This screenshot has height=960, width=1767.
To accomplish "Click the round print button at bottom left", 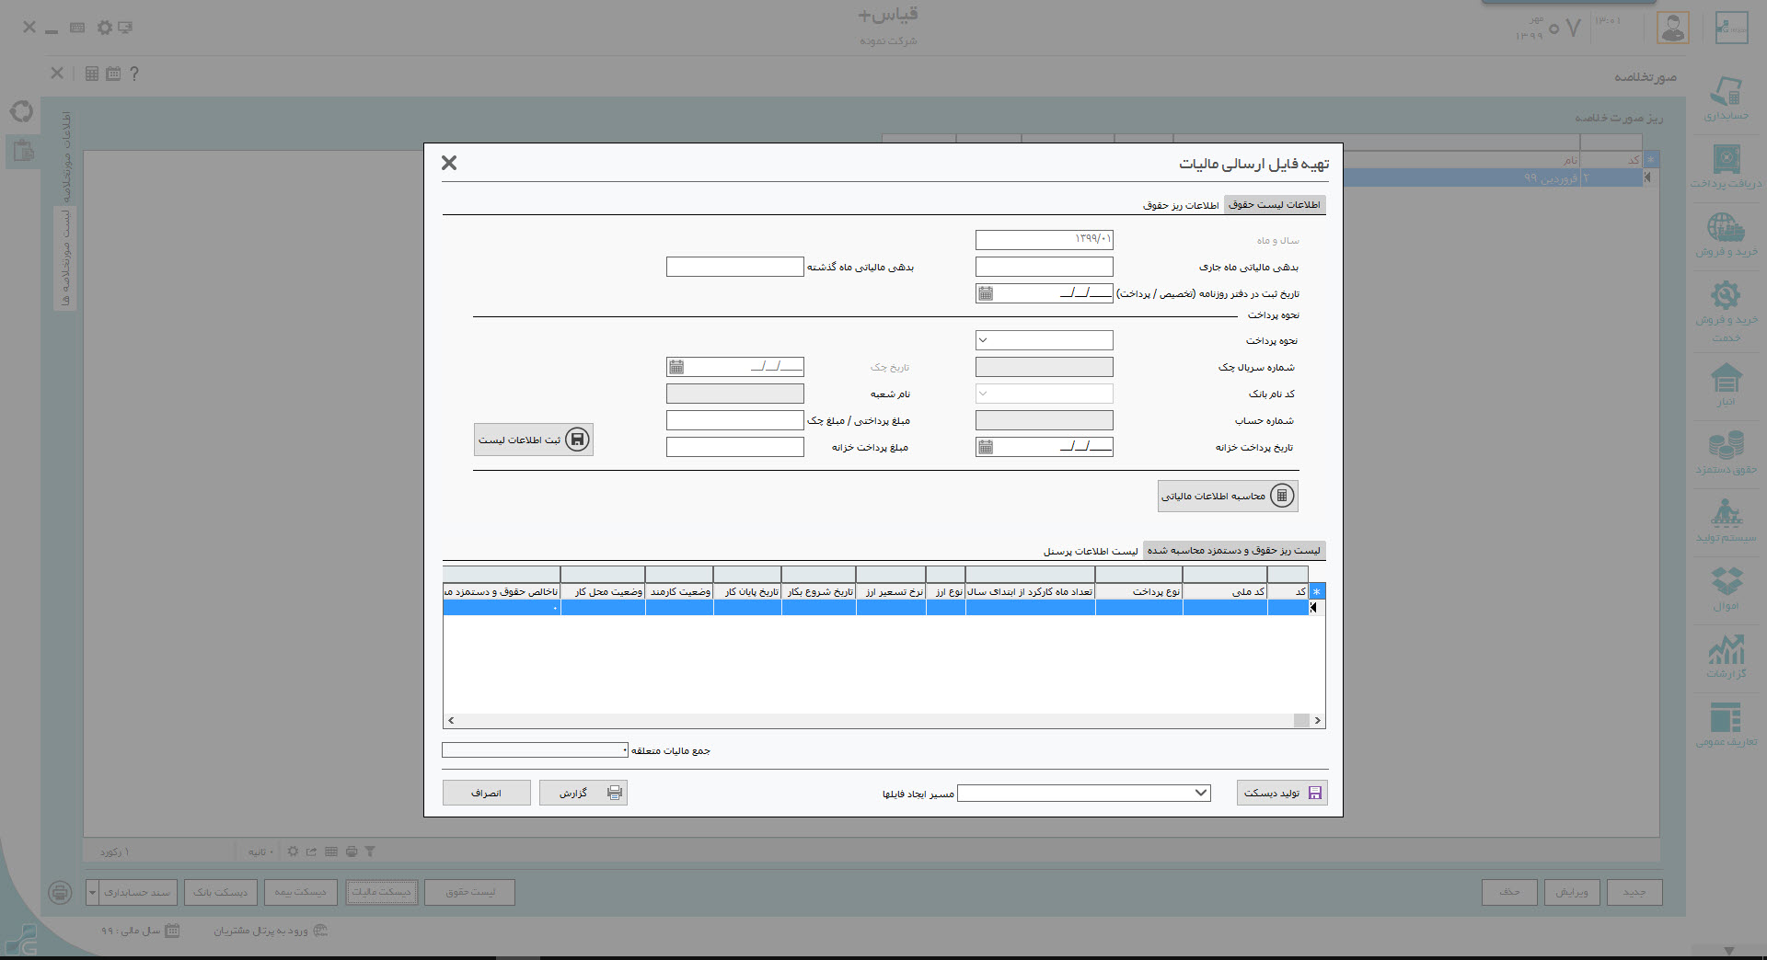I will tap(60, 892).
